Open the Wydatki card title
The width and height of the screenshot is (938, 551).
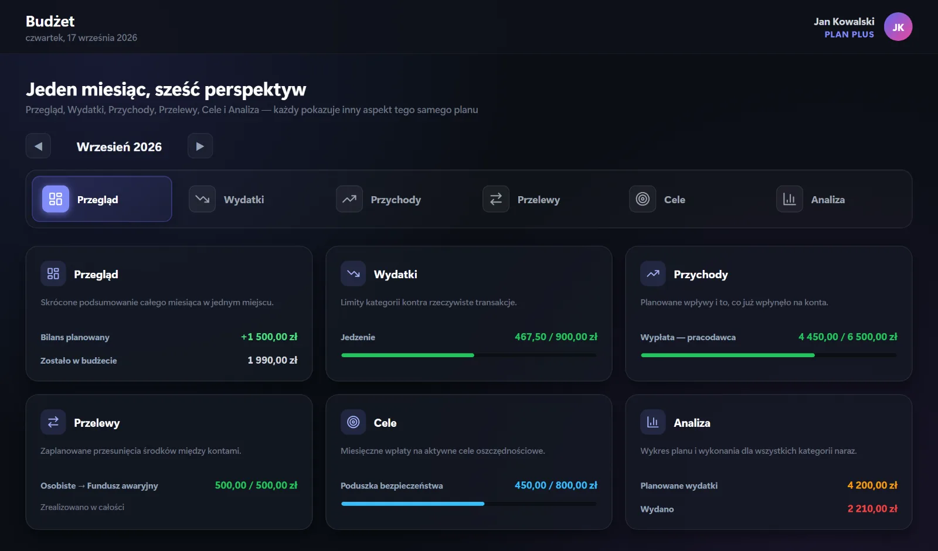click(x=396, y=275)
